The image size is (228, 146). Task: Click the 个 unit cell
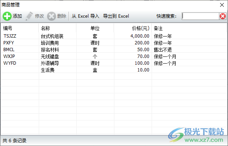[x=95, y=56]
